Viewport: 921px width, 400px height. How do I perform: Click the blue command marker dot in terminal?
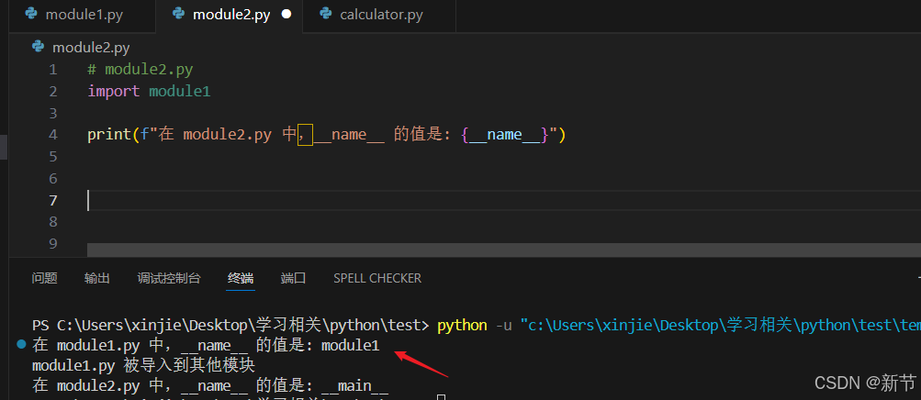coord(21,346)
